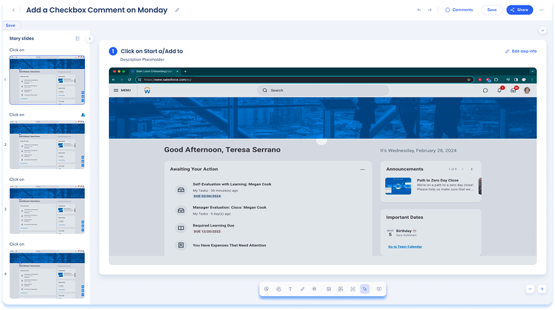
Task: Select the pencil draw tool
Action: 302,289
